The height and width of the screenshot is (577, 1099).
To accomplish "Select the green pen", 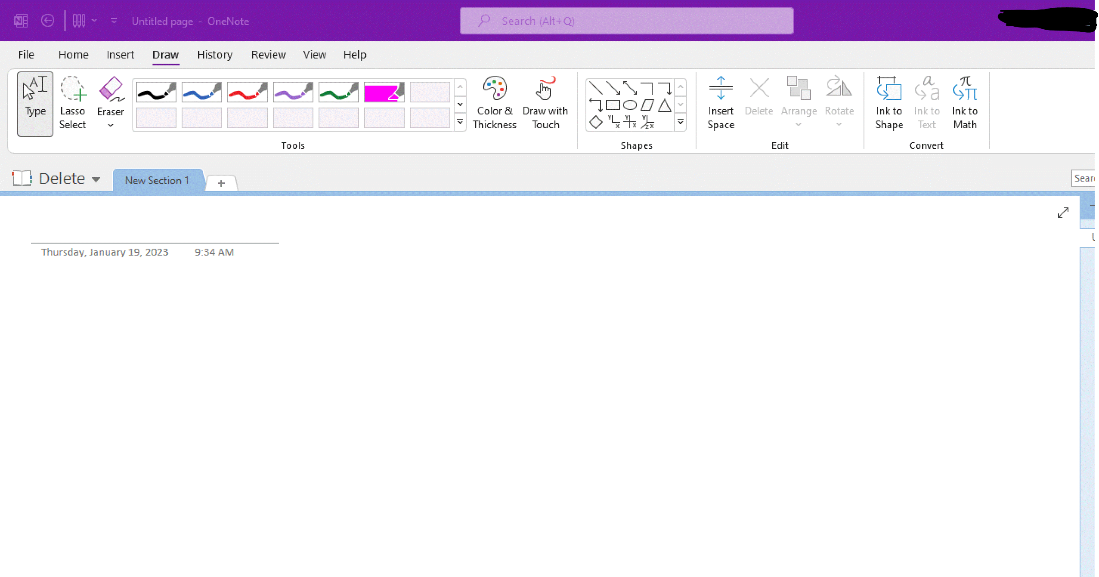I will pos(339,92).
